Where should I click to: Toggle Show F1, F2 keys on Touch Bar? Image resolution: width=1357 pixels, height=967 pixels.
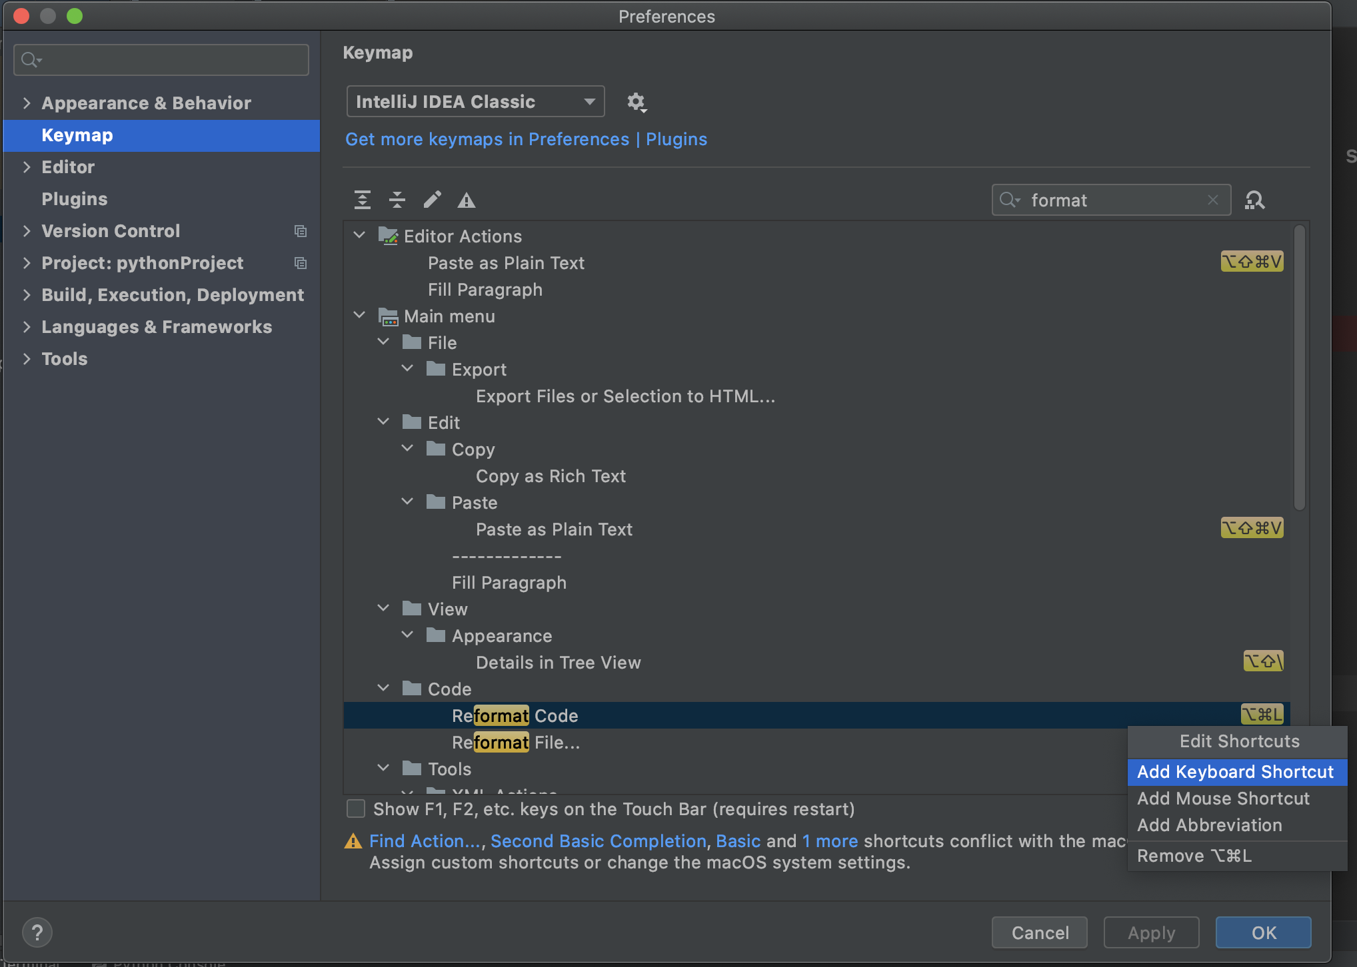(x=356, y=808)
